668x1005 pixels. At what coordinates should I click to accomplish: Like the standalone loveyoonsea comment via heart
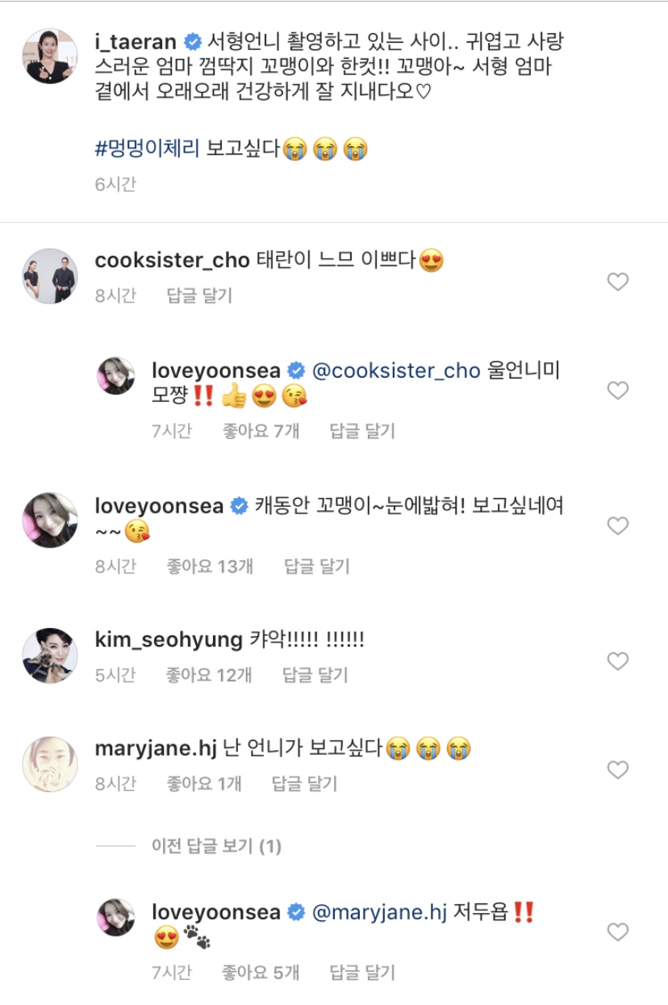tap(618, 526)
